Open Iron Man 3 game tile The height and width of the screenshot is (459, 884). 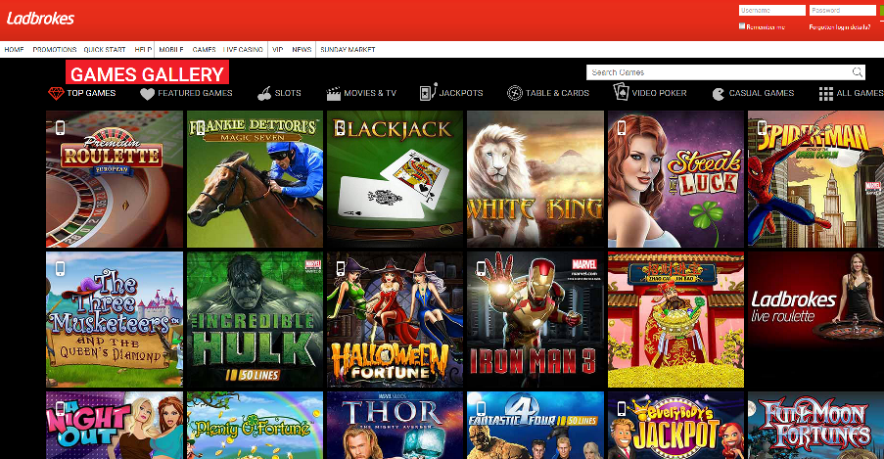[x=535, y=320]
